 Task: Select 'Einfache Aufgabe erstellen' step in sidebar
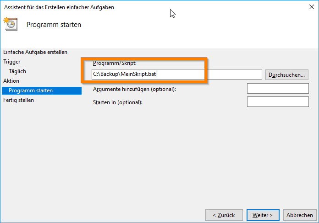pyautogui.click(x=35, y=52)
